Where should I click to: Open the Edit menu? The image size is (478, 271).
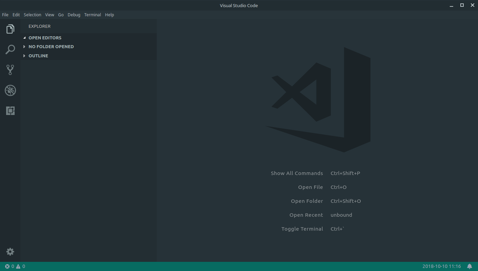pos(16,15)
